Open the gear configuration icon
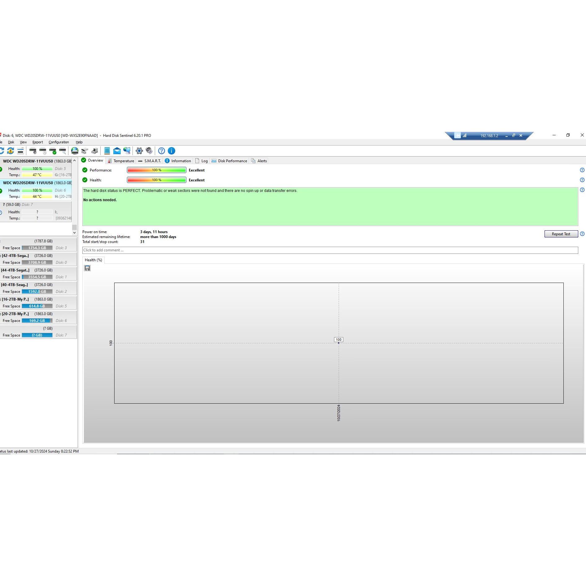The width and height of the screenshot is (586, 586). tap(139, 151)
